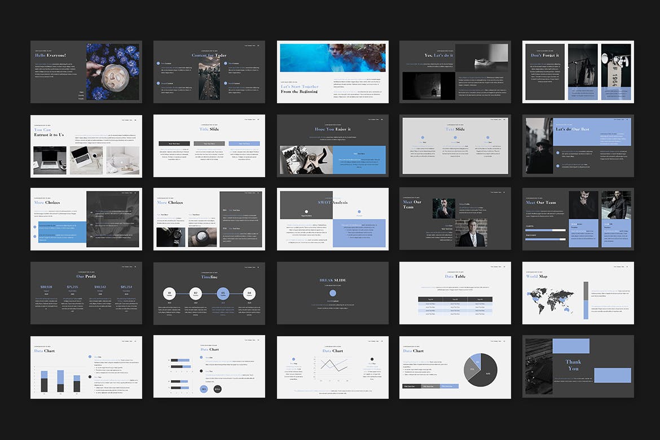Click the blue 03 circle on Timeline
This screenshot has width=660, height=440.
223,293
